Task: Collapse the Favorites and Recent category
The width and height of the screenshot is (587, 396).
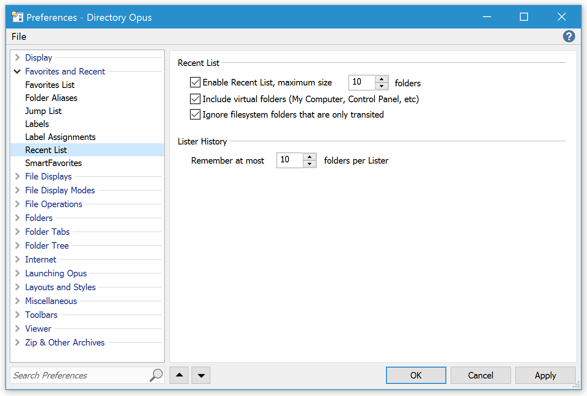Action: click(17, 71)
